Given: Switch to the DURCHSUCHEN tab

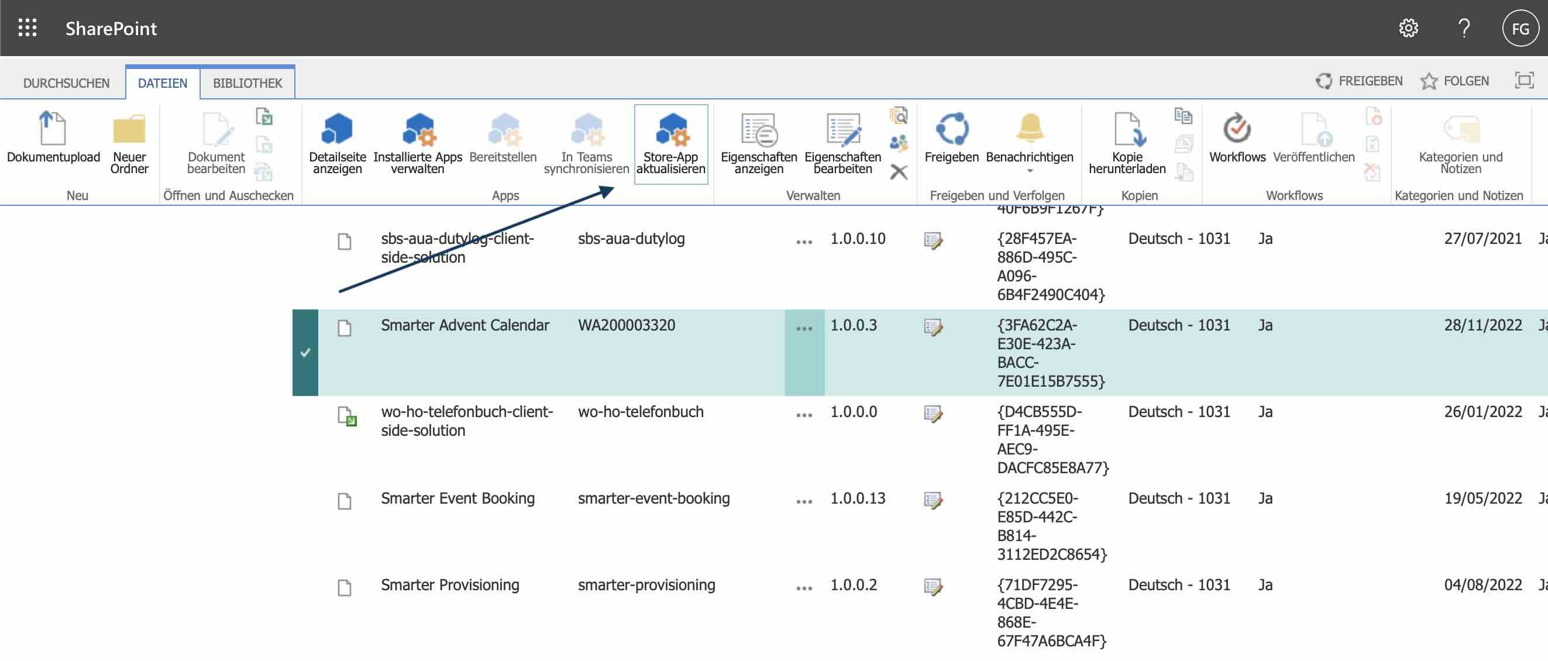Looking at the screenshot, I should [66, 82].
